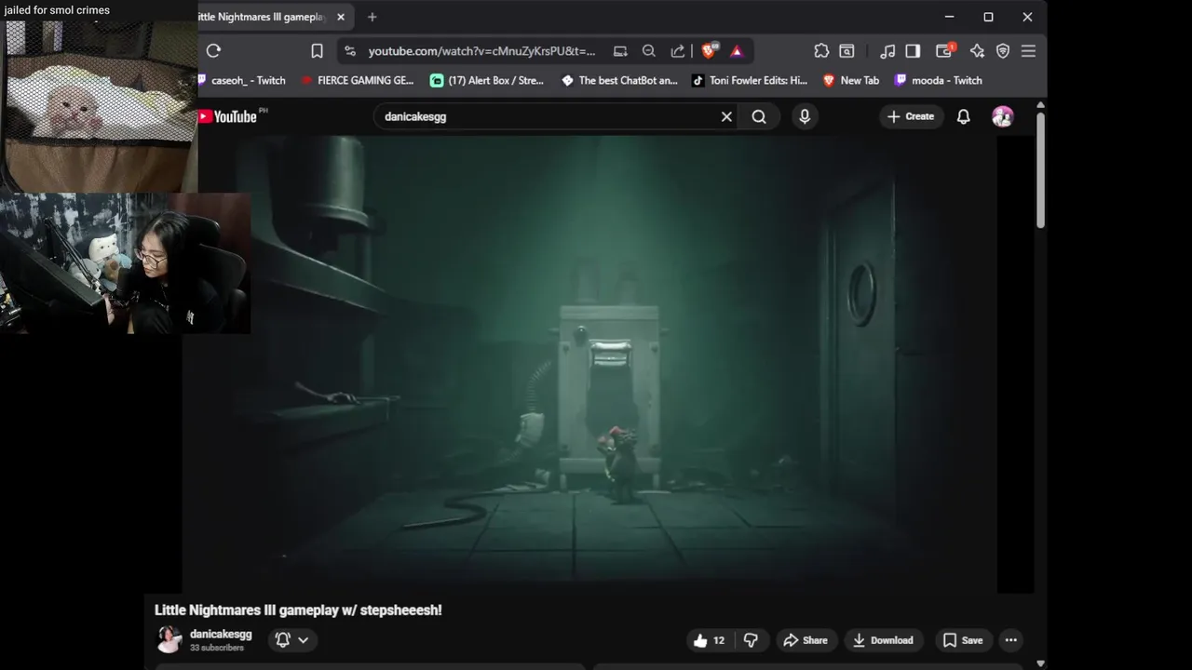Open a new tab with the plus button
Image resolution: width=1192 pixels, height=670 pixels.
[372, 17]
